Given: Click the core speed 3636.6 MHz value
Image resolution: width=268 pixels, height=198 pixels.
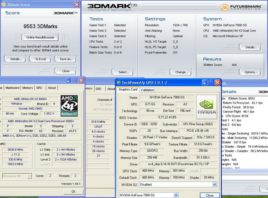Looking at the screenshot, I should point(15,150).
